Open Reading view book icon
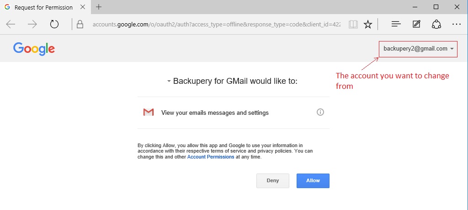 point(353,24)
